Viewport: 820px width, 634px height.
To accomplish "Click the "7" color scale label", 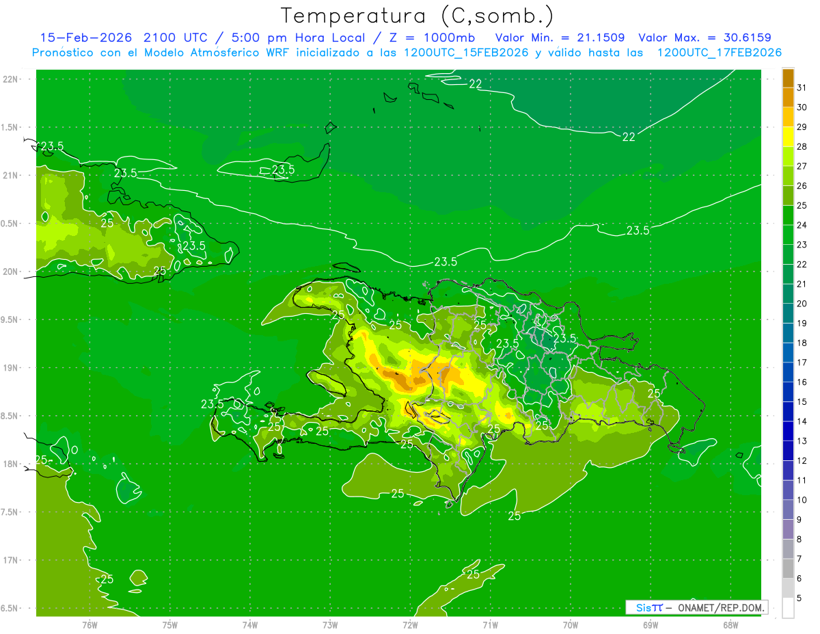I will pos(799,559).
